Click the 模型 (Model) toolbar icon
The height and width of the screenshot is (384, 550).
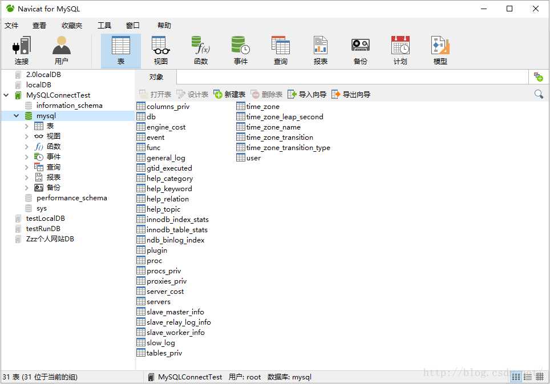440,51
